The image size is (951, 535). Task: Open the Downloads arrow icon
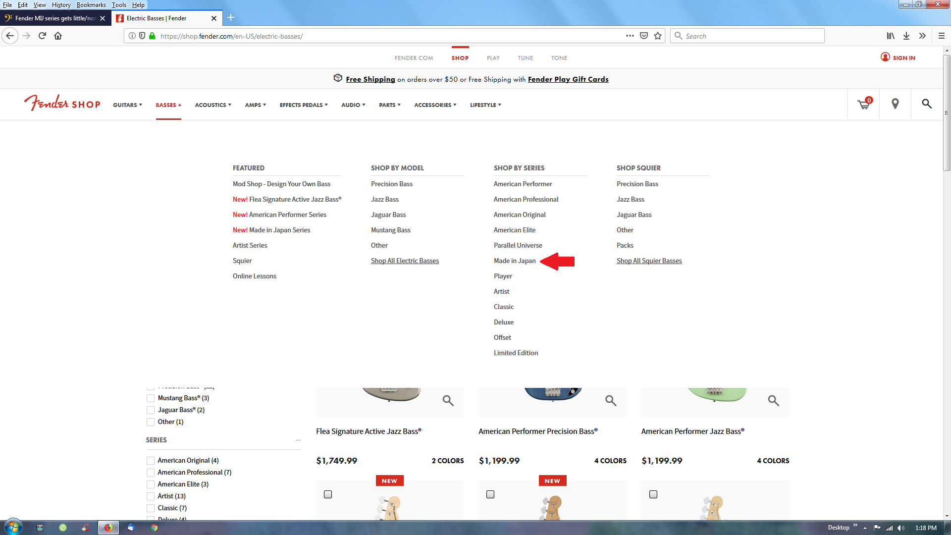coord(906,36)
